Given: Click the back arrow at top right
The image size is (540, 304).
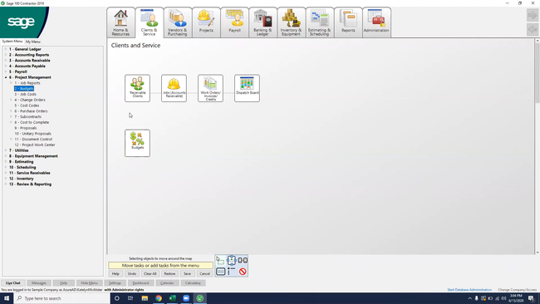Looking at the screenshot, I should click(x=533, y=29).
